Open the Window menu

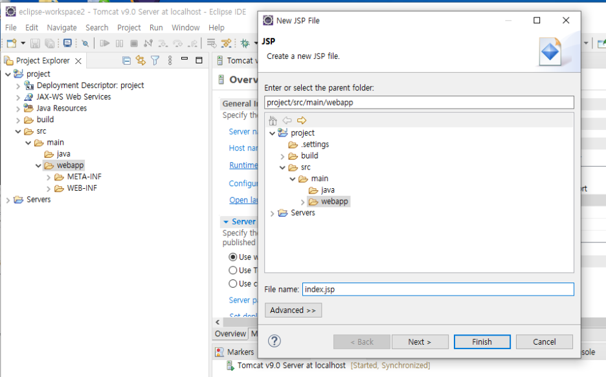point(186,27)
